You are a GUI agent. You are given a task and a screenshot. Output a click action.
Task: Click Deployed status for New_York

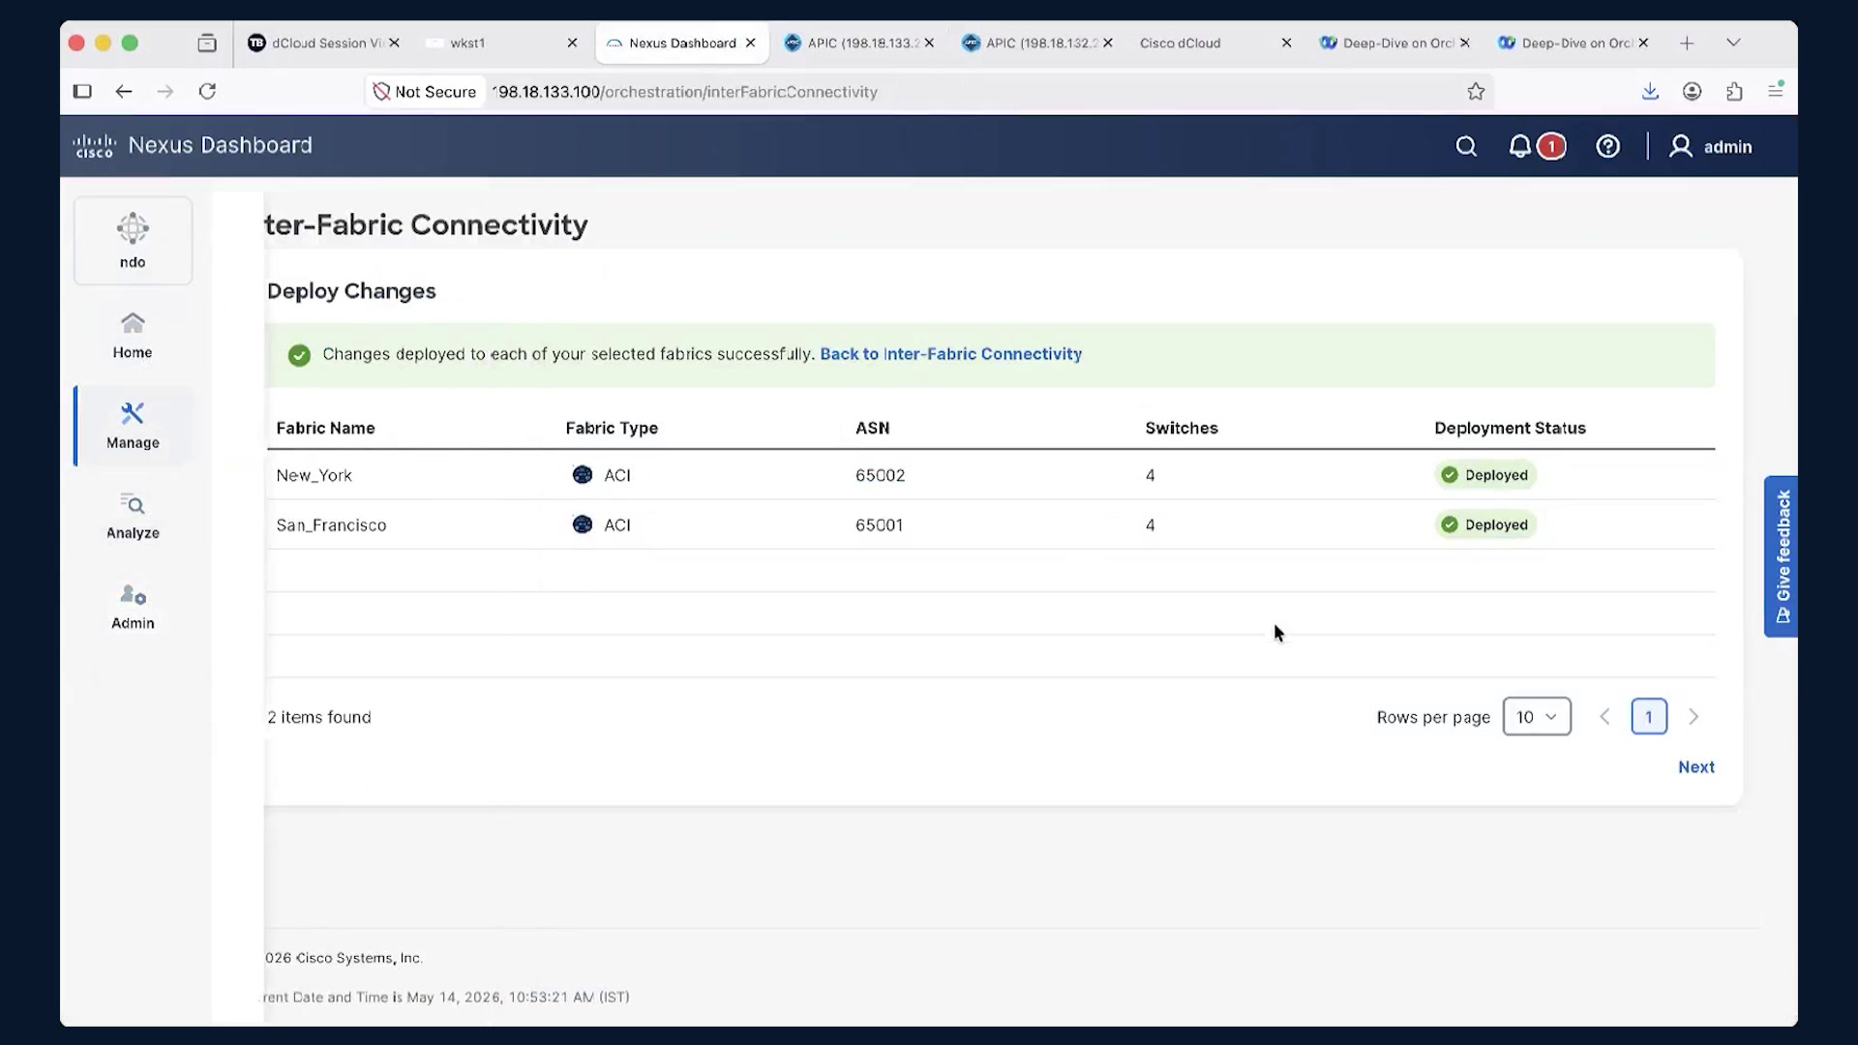pos(1484,475)
